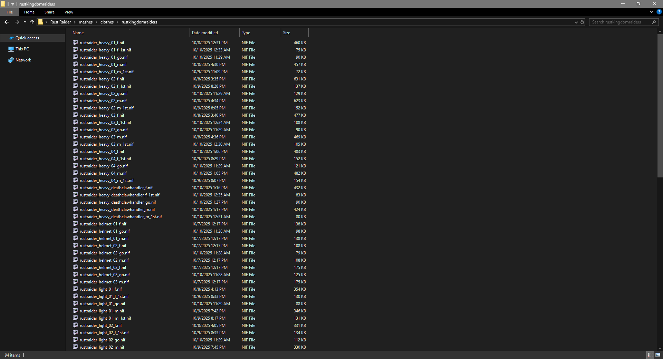This screenshot has width=663, height=359.
Task: Expand the ribbon with the chevron
Action: coord(652,12)
